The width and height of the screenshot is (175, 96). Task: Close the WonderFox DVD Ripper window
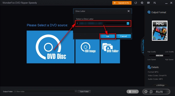pyautogui.click(x=171, y=3)
